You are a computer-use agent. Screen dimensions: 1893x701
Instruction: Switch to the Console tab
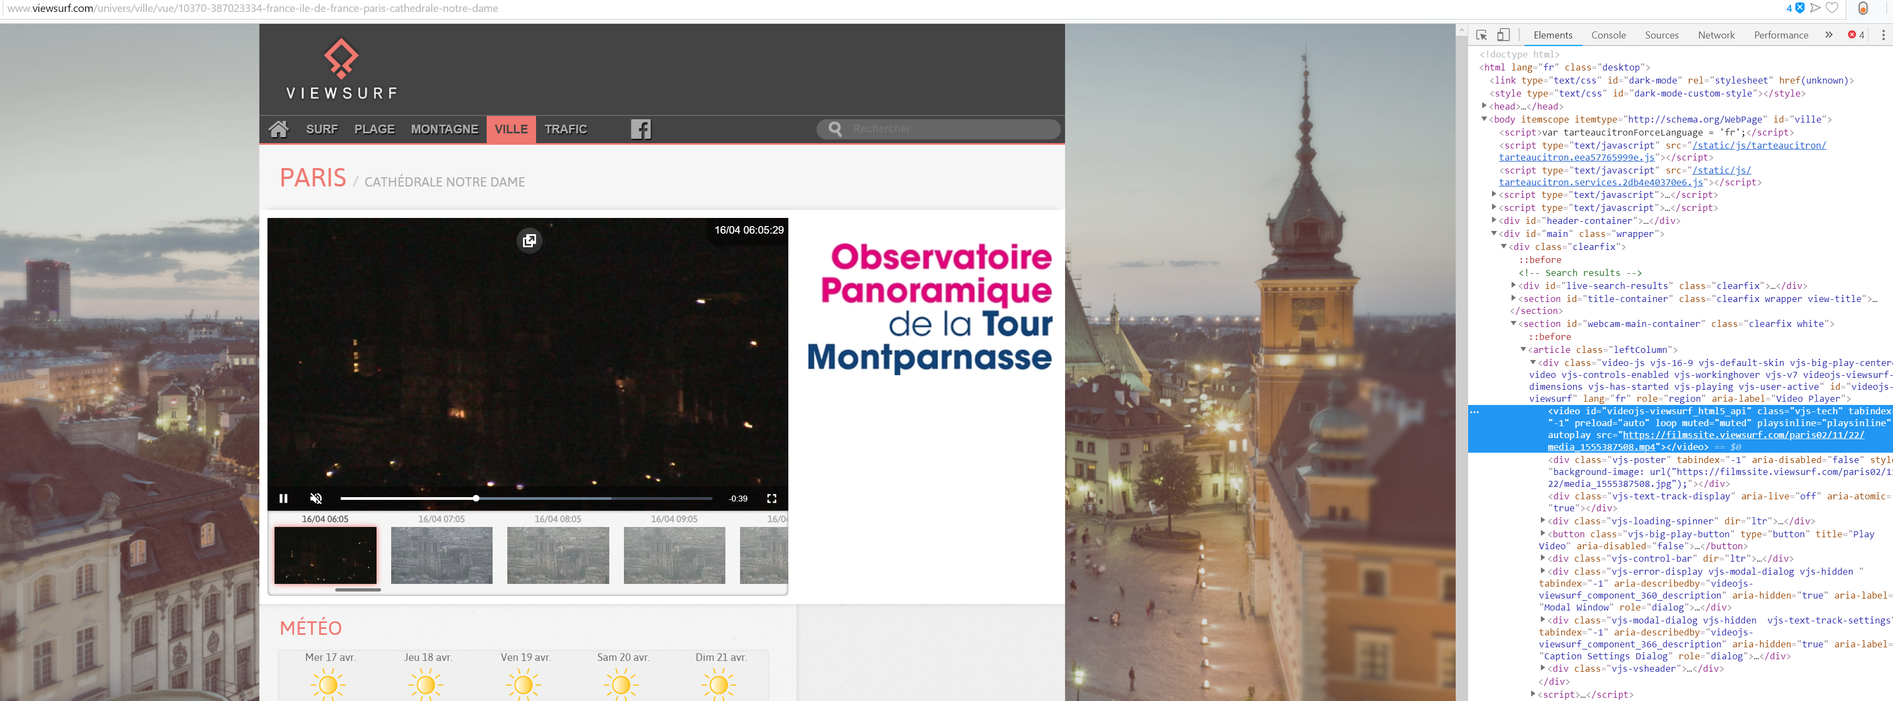pyautogui.click(x=1608, y=35)
